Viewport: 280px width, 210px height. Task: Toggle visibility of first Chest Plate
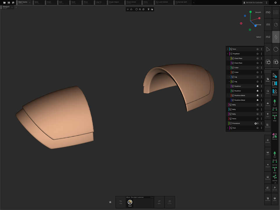click(x=258, y=58)
